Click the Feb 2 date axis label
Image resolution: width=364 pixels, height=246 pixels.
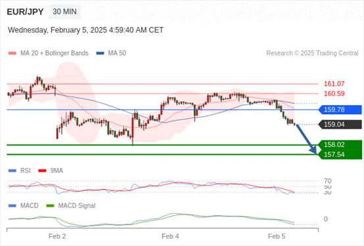(57, 236)
